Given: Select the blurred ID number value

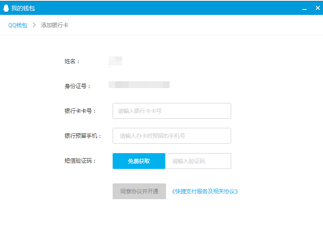Looking at the screenshot, I should pyautogui.click(x=139, y=85).
